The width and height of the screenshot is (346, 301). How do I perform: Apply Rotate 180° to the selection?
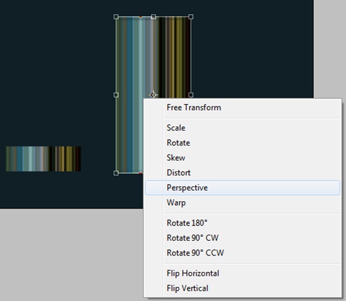(x=242, y=223)
